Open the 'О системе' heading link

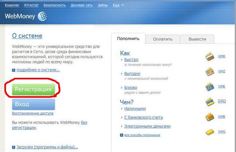(x=27, y=36)
